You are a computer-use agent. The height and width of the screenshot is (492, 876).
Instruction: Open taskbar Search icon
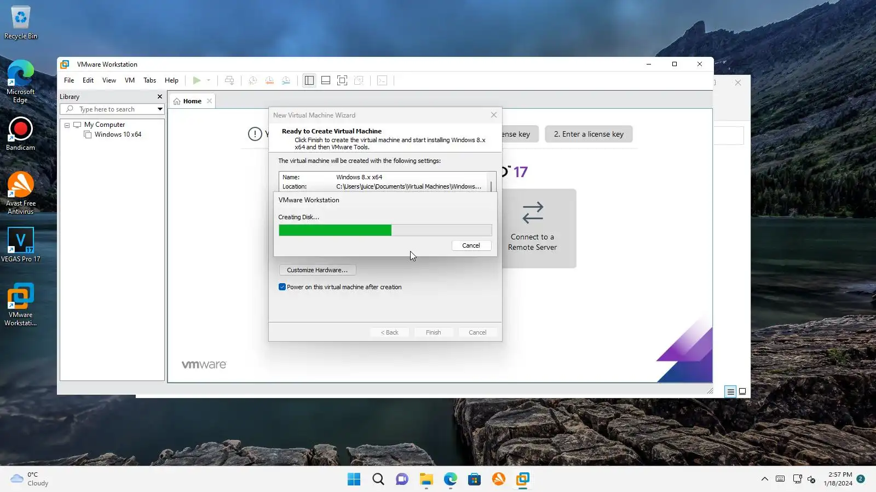click(378, 479)
